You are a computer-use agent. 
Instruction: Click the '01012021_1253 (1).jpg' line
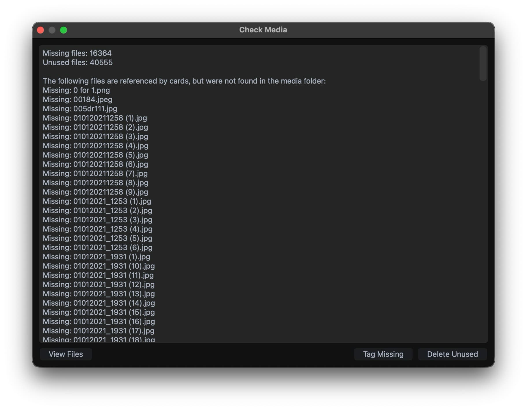coord(97,201)
